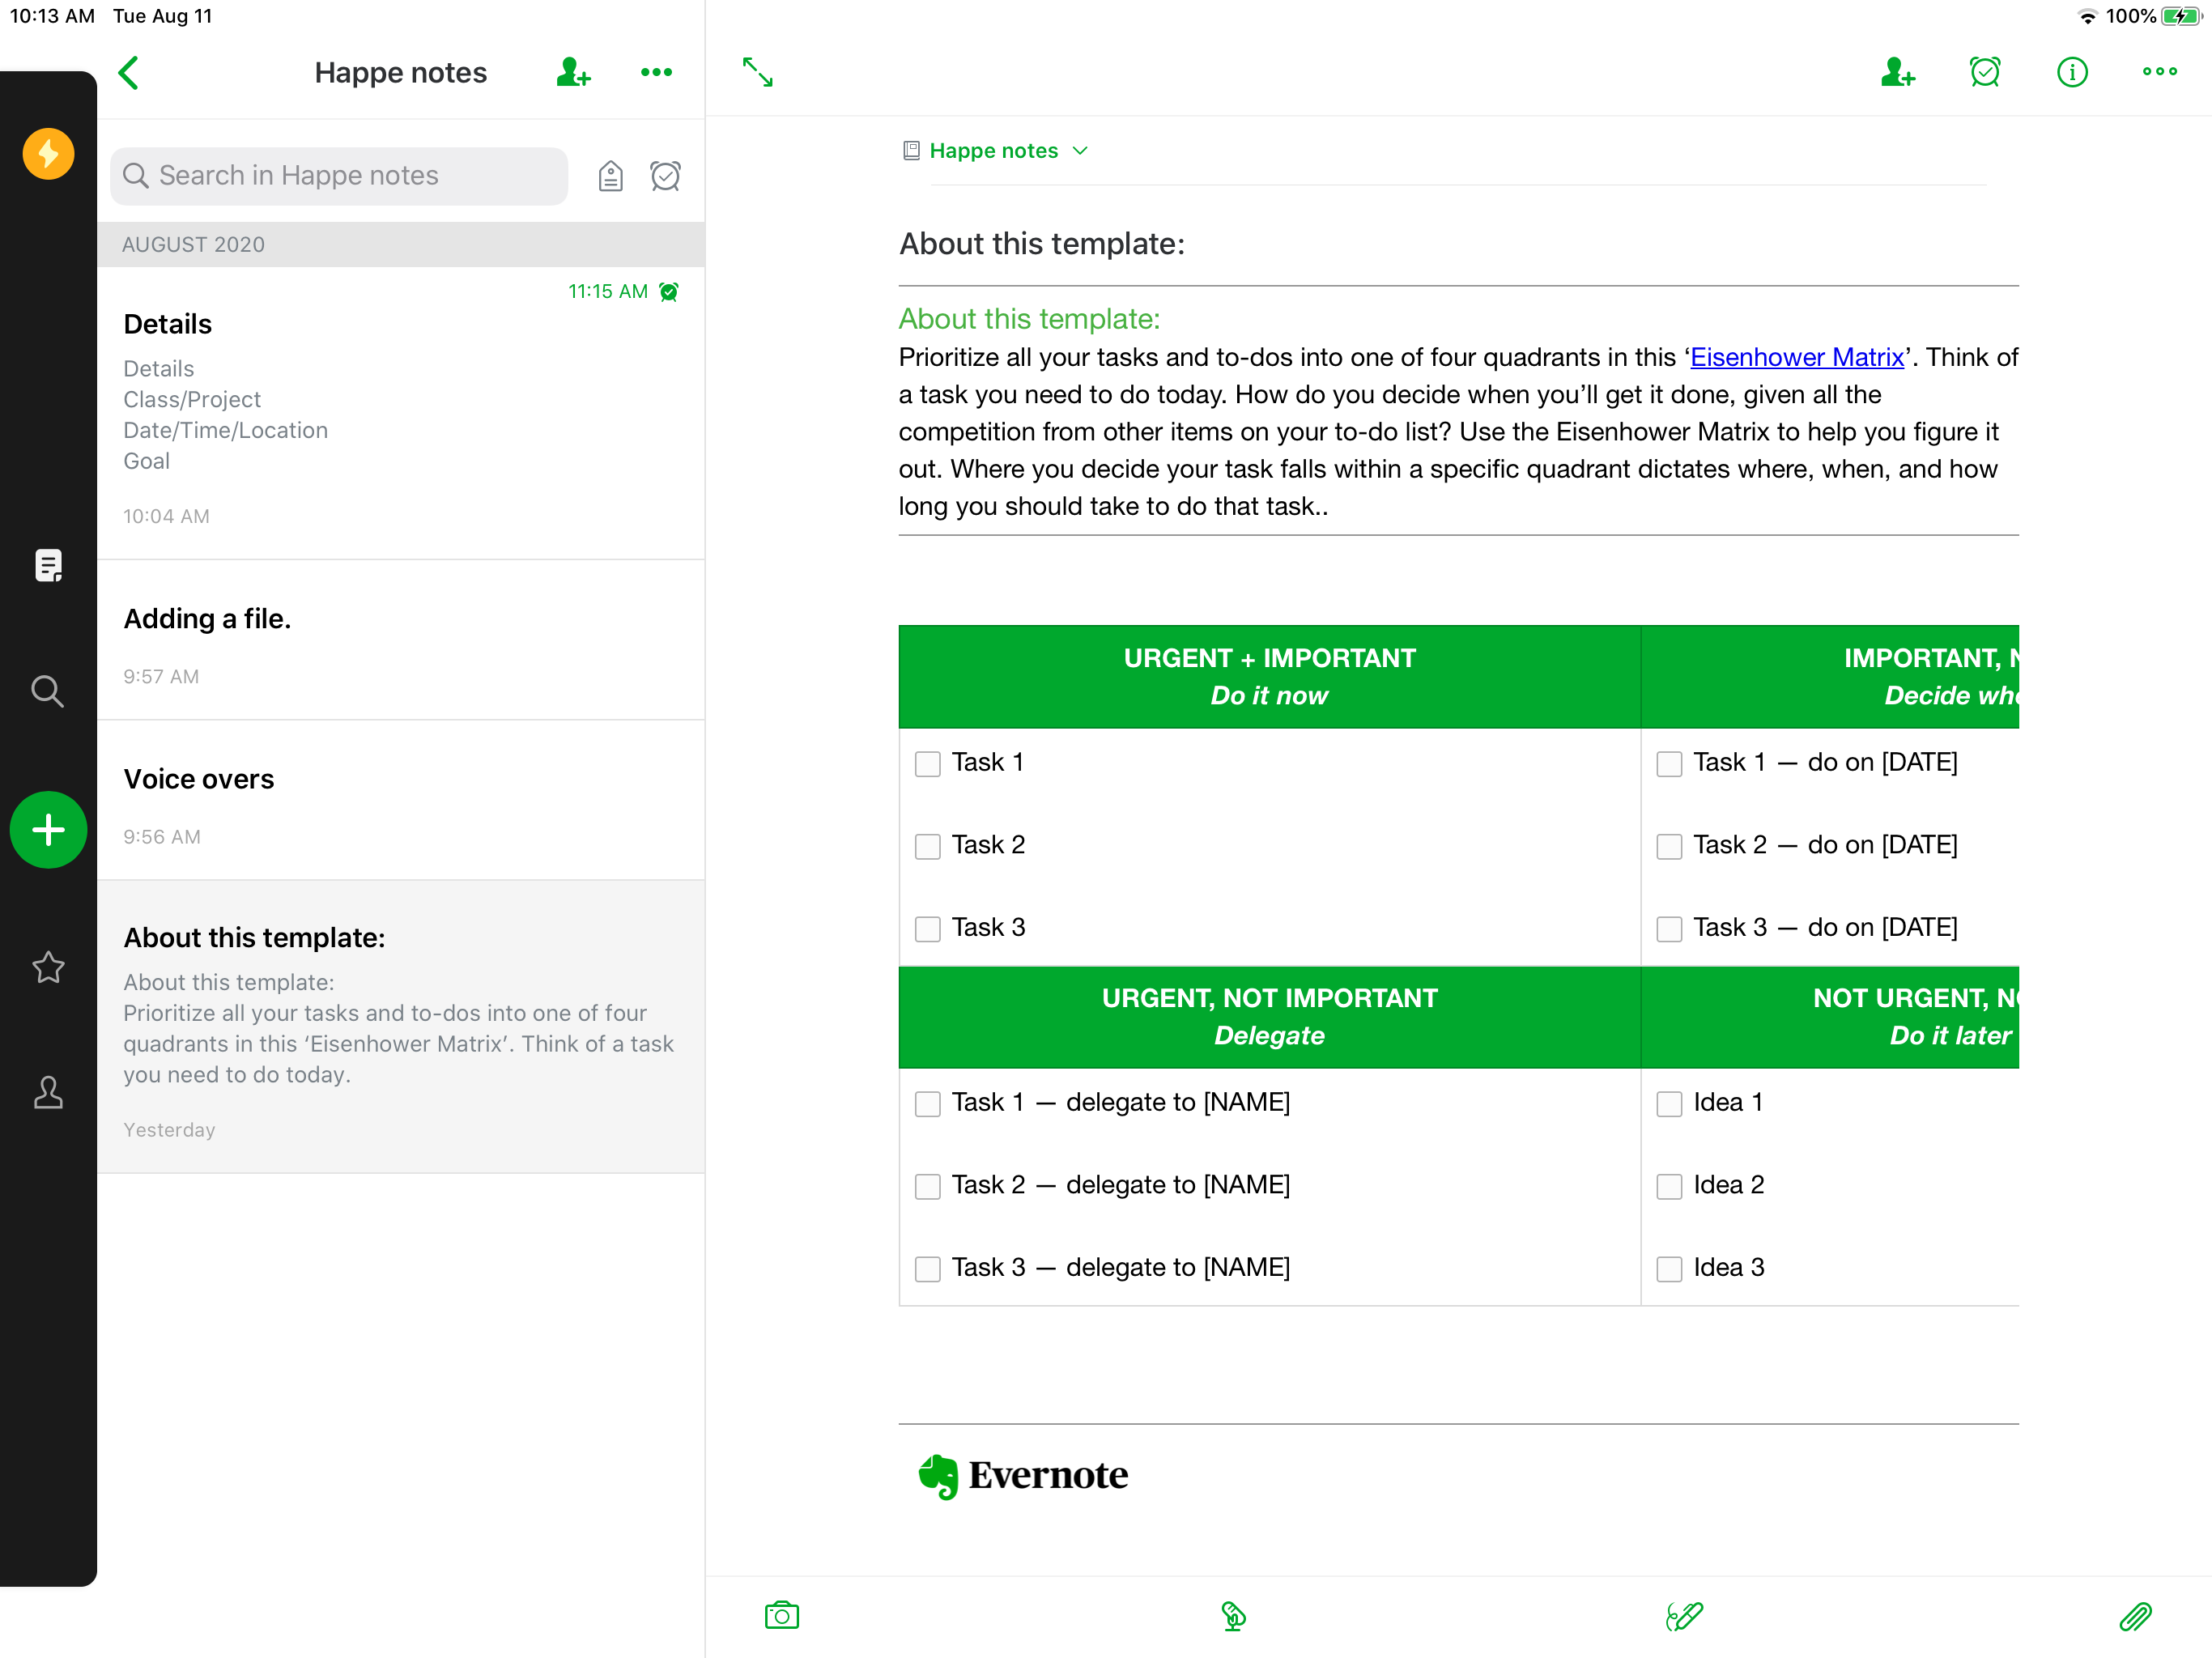Open note info panel
The image size is (2212, 1658).
pyautogui.click(x=2071, y=72)
